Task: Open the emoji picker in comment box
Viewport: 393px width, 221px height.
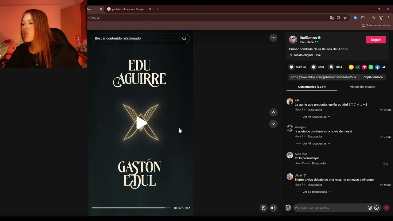Action: [x=376, y=208]
